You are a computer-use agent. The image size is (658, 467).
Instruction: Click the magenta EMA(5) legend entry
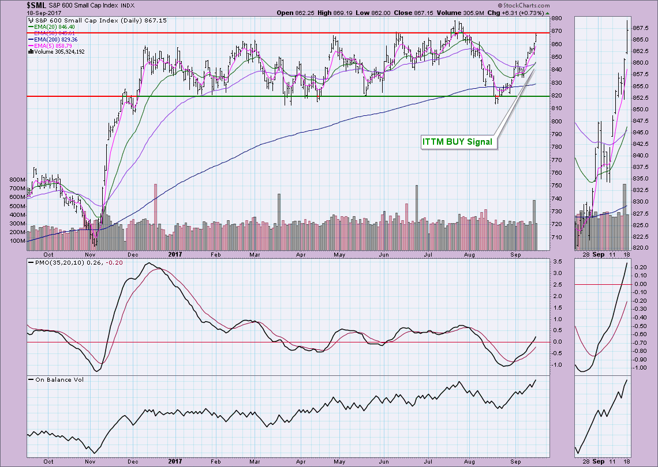52,46
